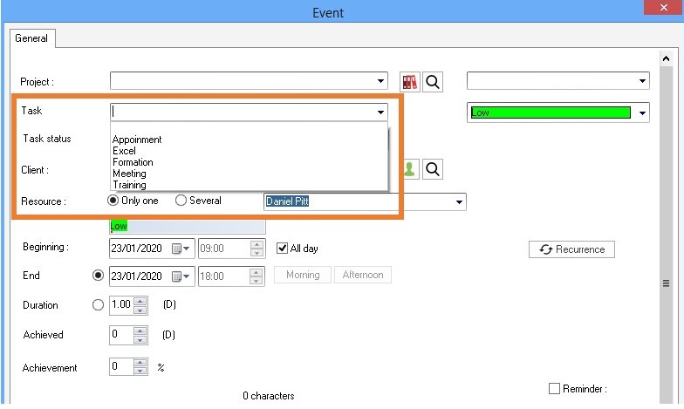
Task: Click the green person icon next to Client
Action: (410, 169)
